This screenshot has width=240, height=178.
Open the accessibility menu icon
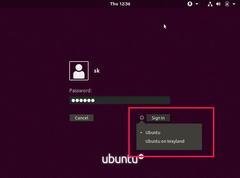pos(190,4)
